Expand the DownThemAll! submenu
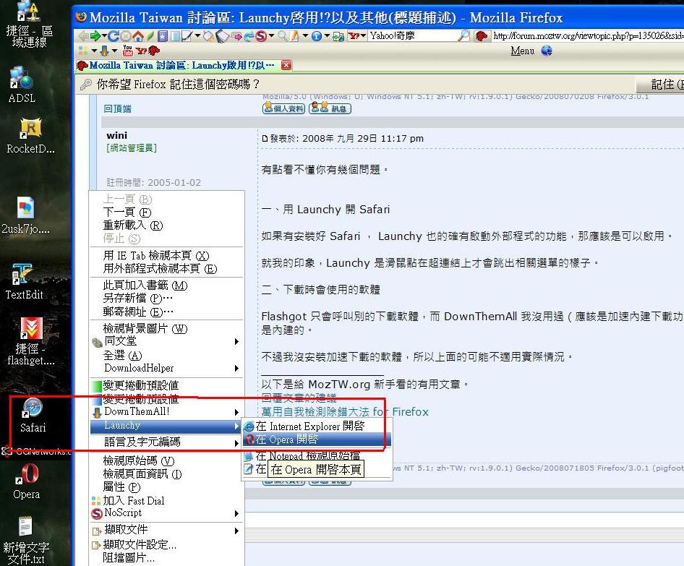 pos(166,412)
